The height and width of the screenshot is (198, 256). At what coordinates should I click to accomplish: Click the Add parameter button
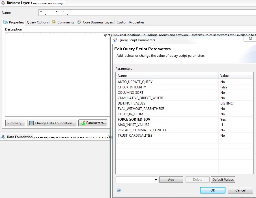coord(171,179)
